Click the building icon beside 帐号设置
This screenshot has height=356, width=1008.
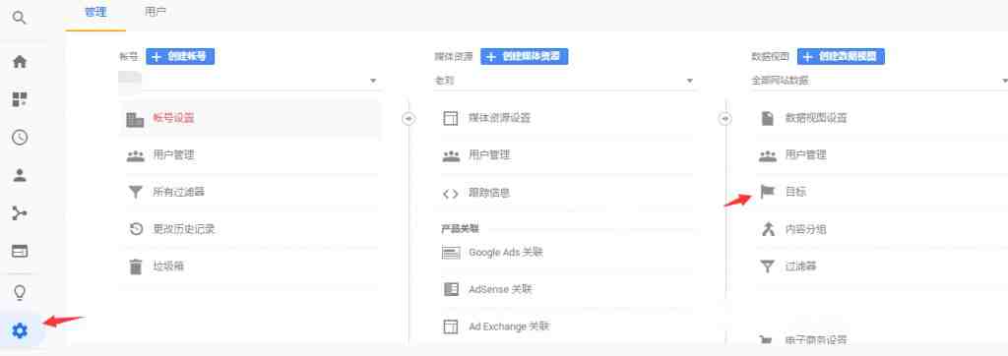click(x=135, y=120)
